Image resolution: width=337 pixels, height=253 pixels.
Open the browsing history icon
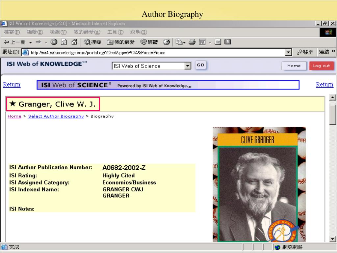click(x=166, y=42)
